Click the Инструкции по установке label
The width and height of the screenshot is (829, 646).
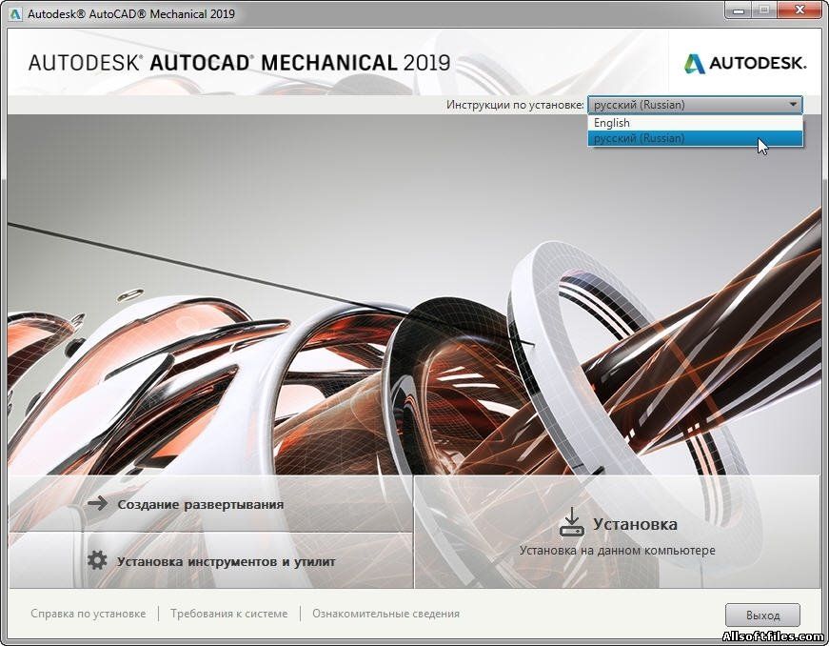click(515, 105)
